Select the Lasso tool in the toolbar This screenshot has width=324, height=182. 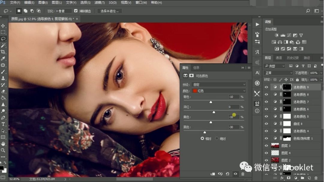point(3,38)
